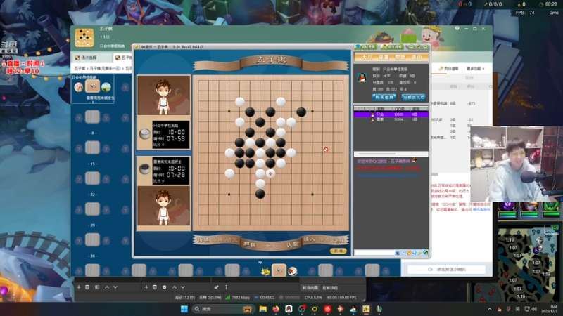Select the purple highlighted player row

tap(391, 114)
